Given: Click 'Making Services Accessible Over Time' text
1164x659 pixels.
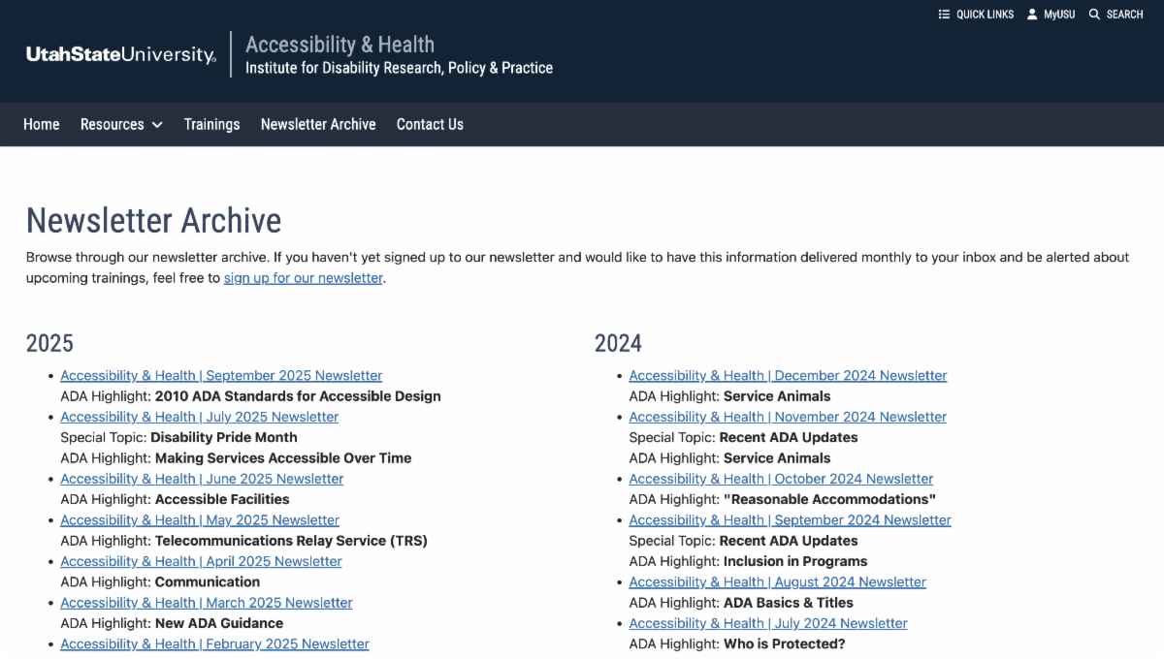Looking at the screenshot, I should coord(283,458).
